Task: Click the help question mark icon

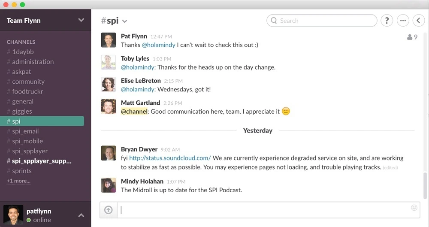Action: click(387, 21)
